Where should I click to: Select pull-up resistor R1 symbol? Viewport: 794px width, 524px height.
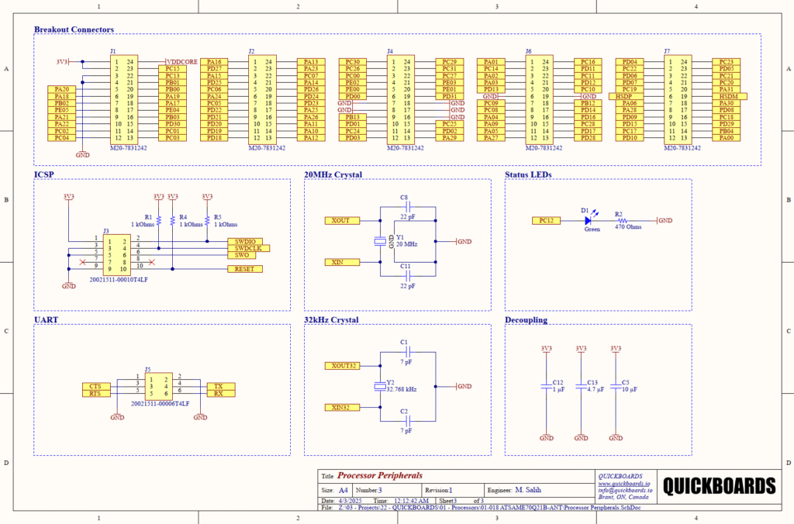tap(159, 220)
